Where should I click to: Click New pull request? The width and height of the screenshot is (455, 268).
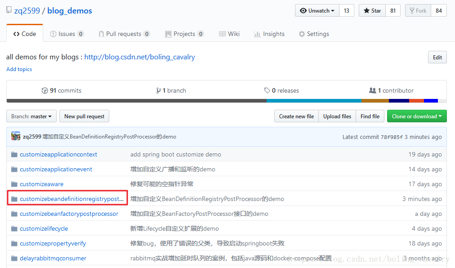click(x=84, y=116)
